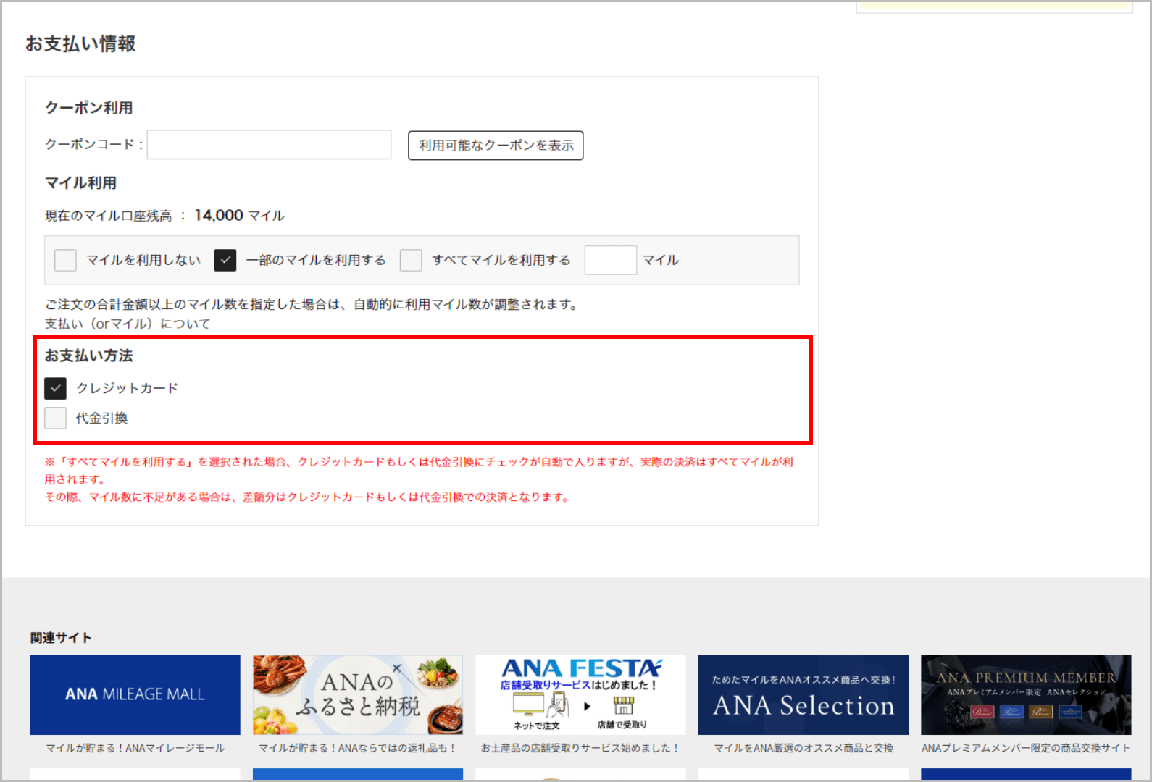Click お土産品の店舗受取りサービス始めました！ caption
This screenshot has width=1152, height=782.
(x=580, y=748)
